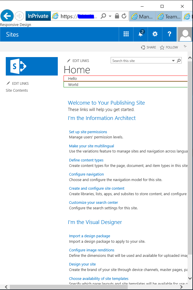Screen dimensions: 193x290
Task: Click the horizontal scrollbar right arrow
Action: [181, 287]
